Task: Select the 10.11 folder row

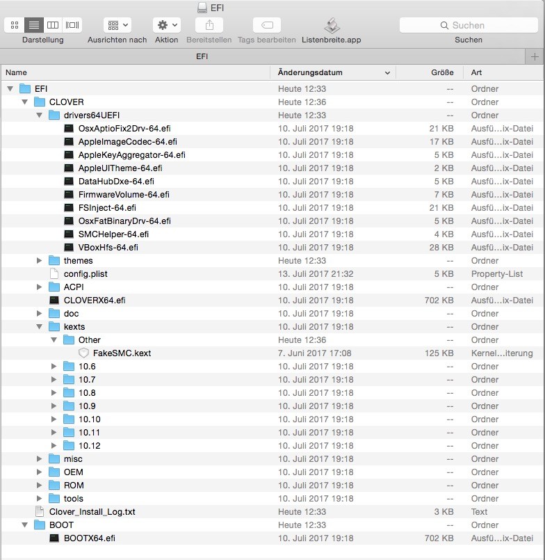Action: click(x=272, y=432)
